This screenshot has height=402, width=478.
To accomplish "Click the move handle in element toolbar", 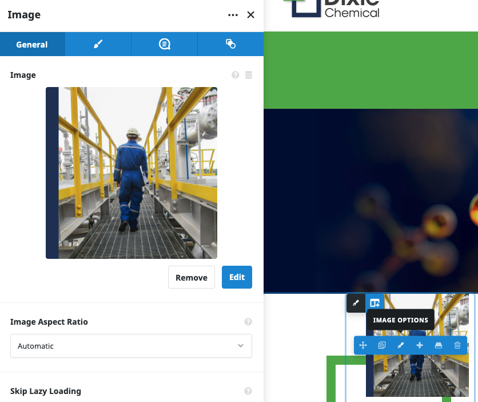I will (x=363, y=345).
